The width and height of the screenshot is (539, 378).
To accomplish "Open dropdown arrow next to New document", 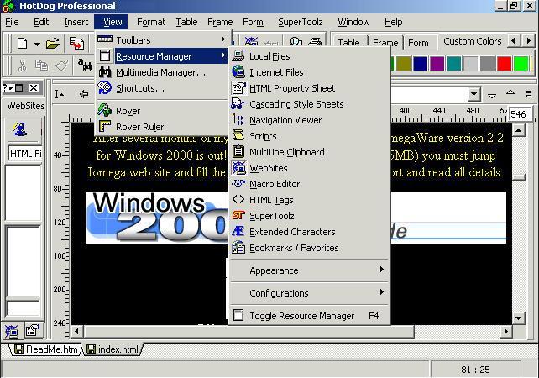I will pos(37,44).
